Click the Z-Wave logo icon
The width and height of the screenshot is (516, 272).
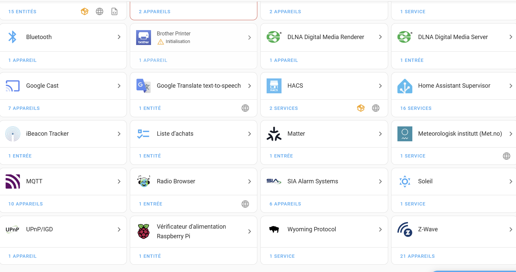pos(405,229)
